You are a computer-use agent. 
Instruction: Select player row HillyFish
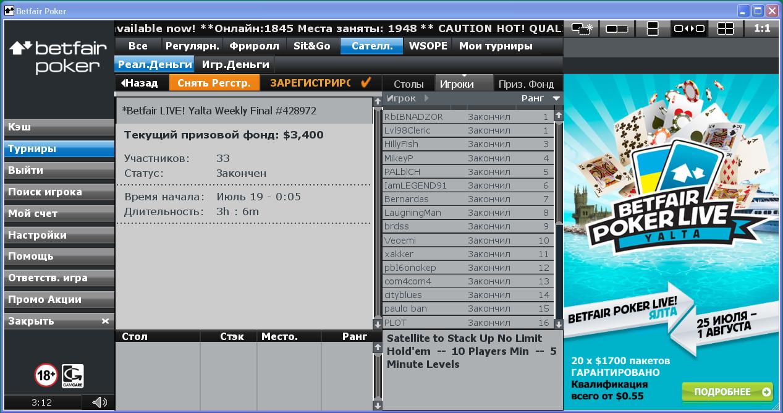point(468,144)
